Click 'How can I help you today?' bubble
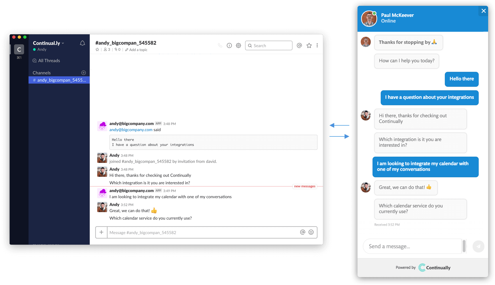 407,61
